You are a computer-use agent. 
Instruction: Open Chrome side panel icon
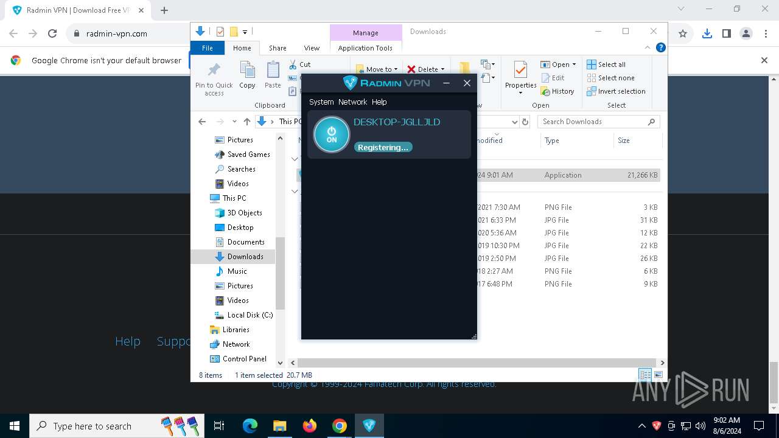pyautogui.click(x=727, y=33)
